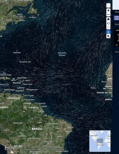Return to the home map extent
119x154 pixels.
(108, 19)
